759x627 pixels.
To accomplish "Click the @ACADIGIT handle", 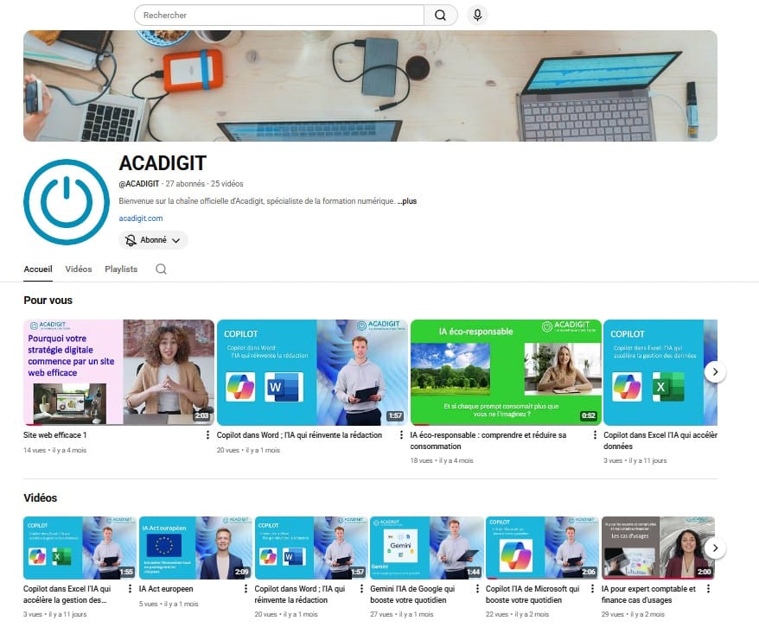I will pos(139,184).
